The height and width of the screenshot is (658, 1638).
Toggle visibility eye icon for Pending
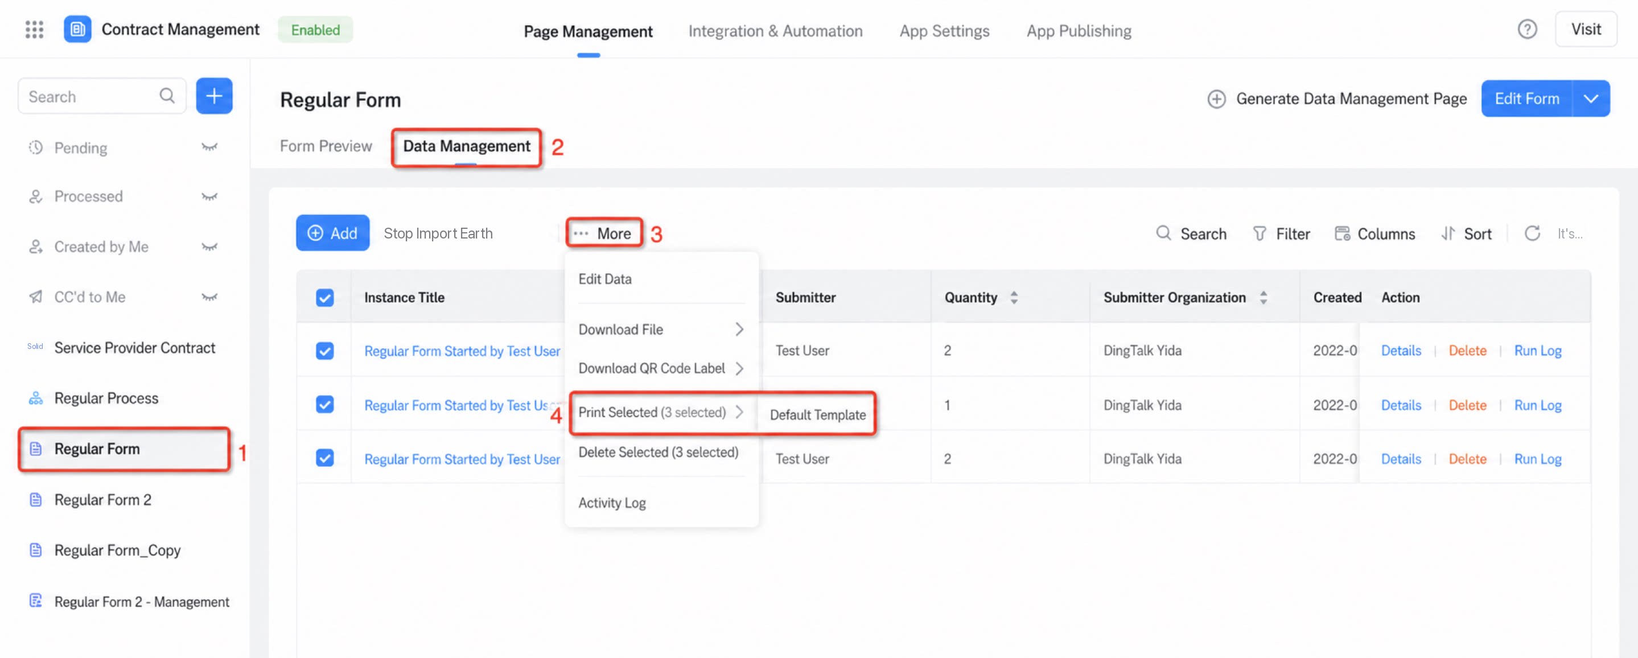[x=209, y=147]
